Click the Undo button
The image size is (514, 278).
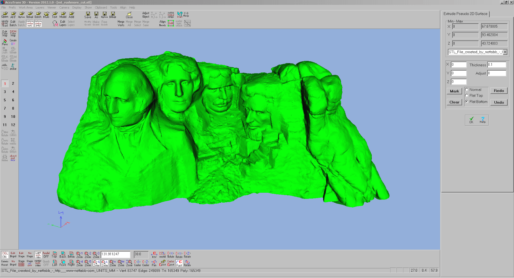[x=499, y=102]
